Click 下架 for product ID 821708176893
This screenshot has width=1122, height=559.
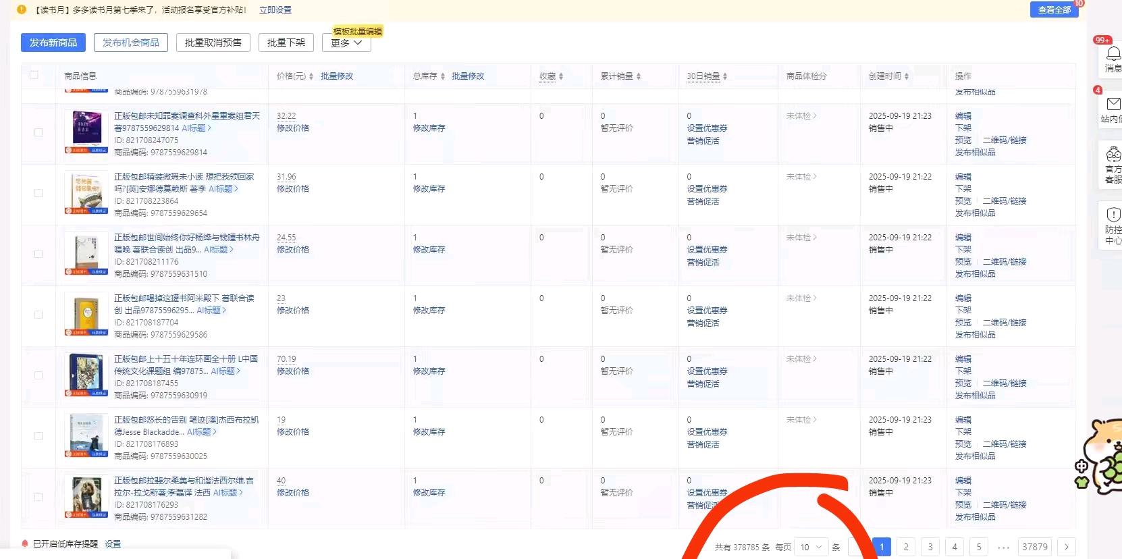[x=963, y=432]
